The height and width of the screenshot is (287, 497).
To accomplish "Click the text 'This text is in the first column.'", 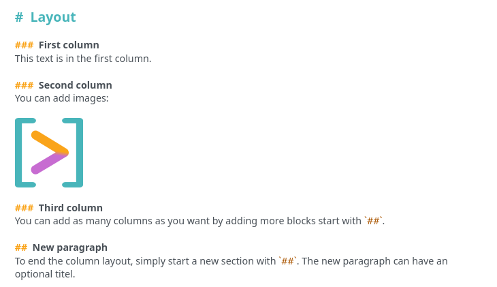I will (x=83, y=59).
